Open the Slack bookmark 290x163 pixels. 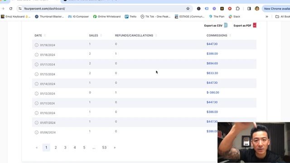point(234,17)
